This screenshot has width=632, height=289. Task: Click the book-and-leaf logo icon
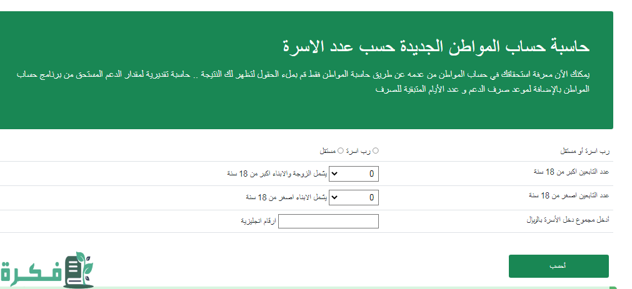[78, 271]
